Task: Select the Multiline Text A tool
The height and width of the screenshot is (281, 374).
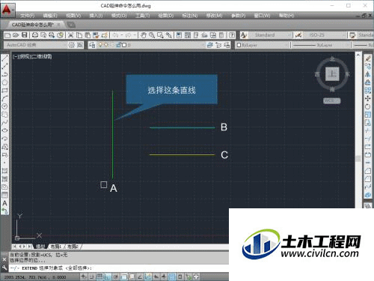Action: (4, 203)
